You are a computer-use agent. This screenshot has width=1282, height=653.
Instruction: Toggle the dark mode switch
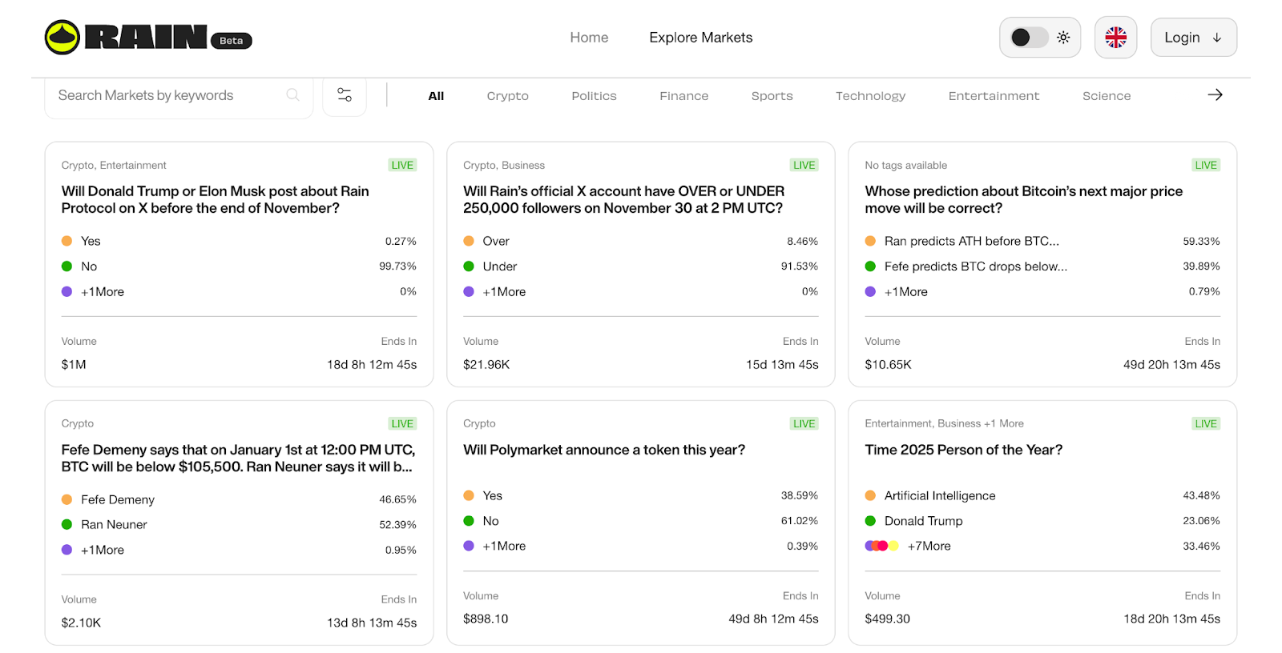(1029, 38)
